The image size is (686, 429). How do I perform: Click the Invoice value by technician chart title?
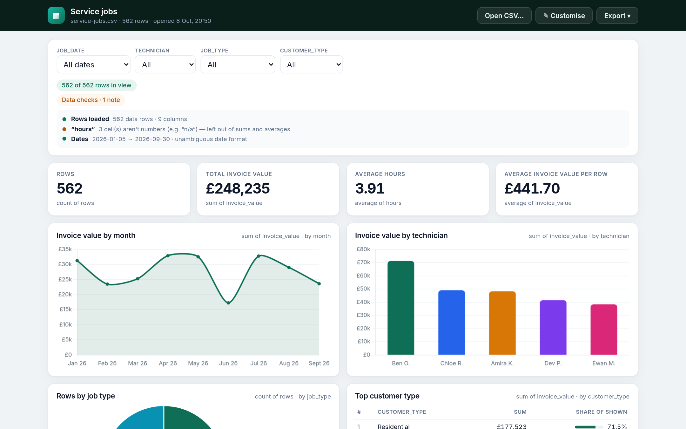click(401, 235)
